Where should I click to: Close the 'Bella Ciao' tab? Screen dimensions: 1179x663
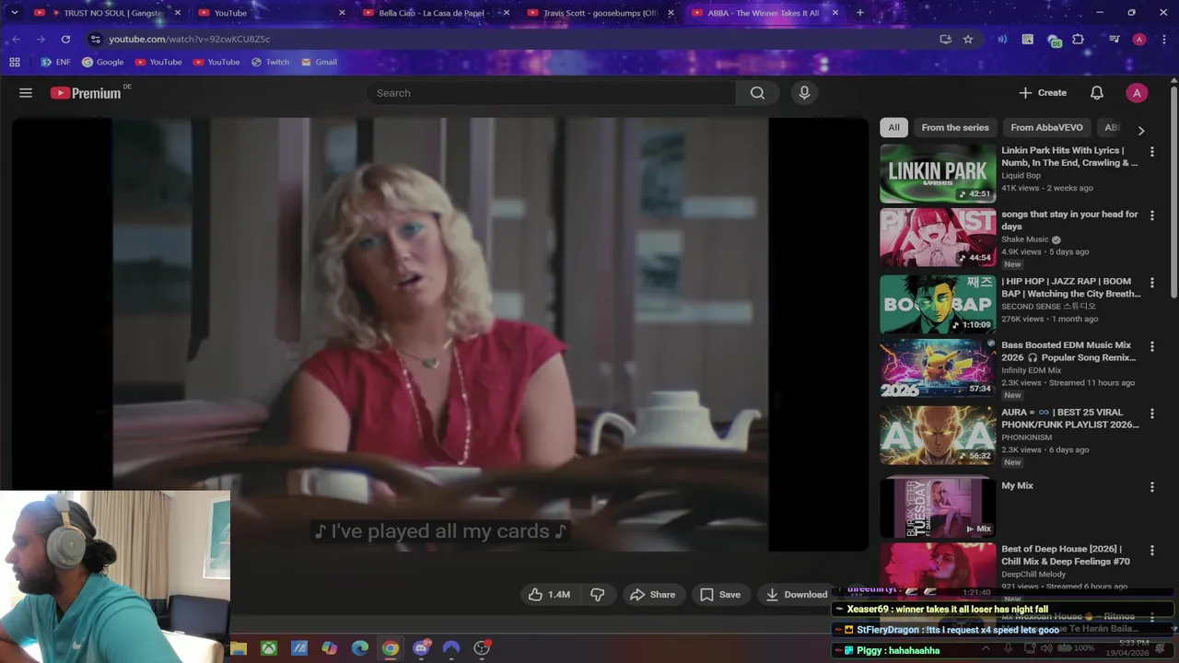click(507, 13)
